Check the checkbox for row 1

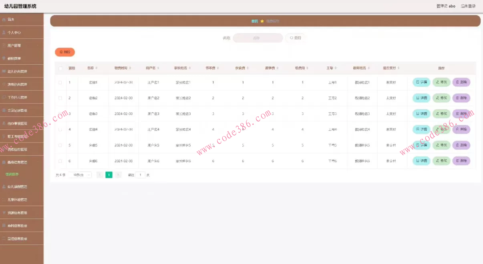(60, 82)
